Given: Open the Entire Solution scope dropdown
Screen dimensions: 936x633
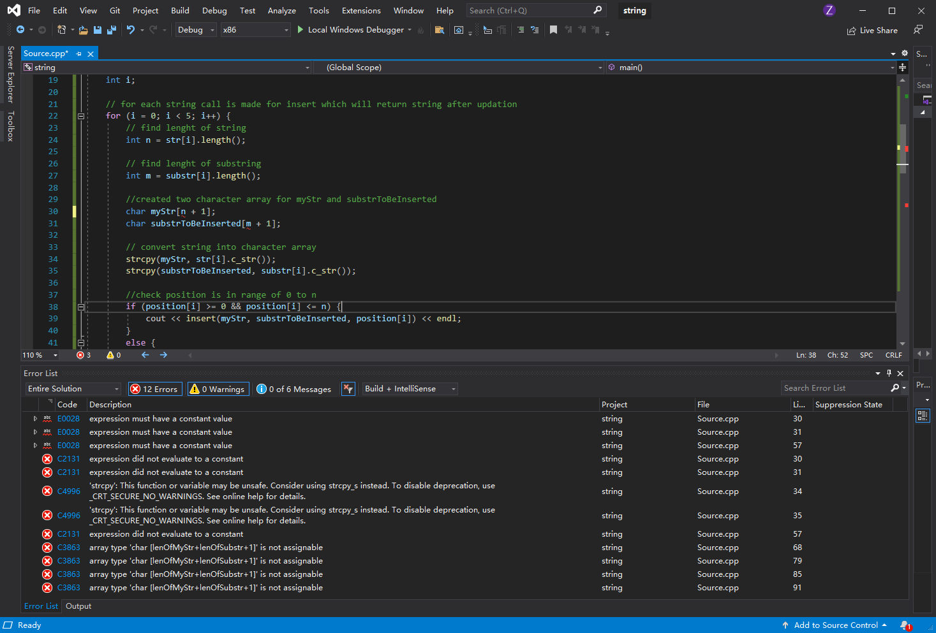Looking at the screenshot, I should tap(73, 389).
